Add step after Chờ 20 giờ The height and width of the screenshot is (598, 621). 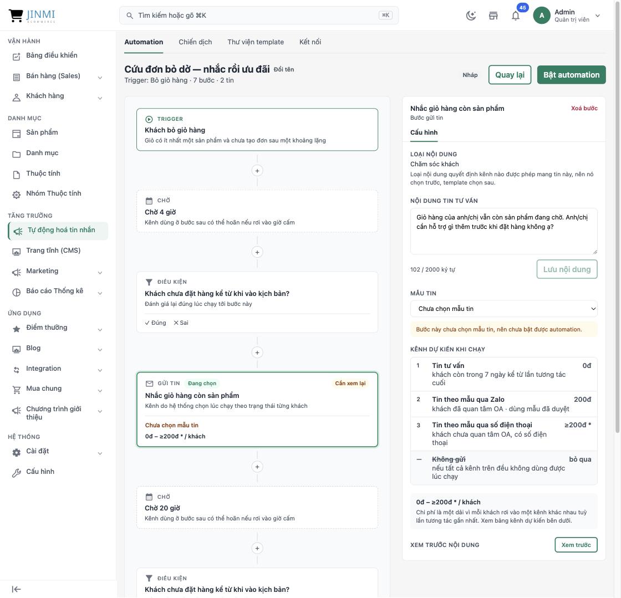(257, 548)
